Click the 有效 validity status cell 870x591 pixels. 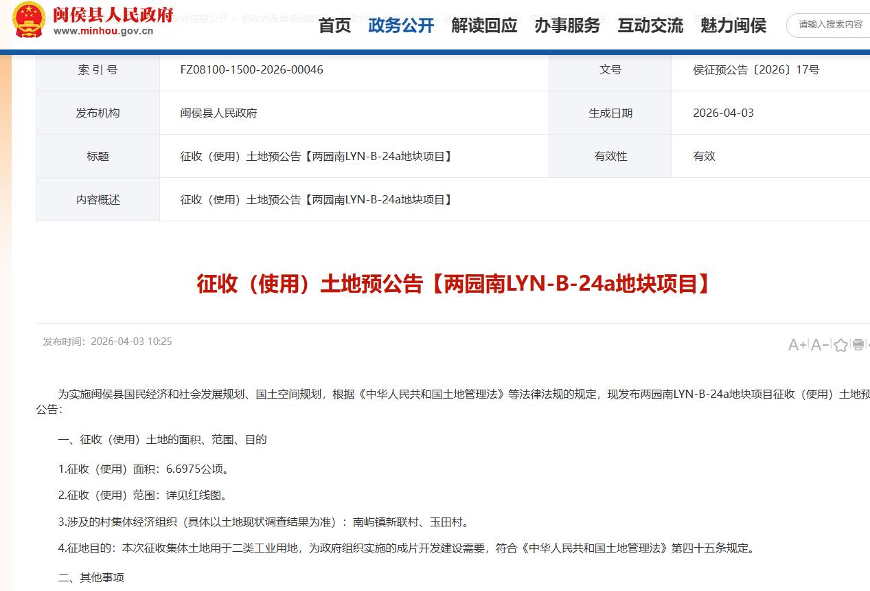[704, 156]
